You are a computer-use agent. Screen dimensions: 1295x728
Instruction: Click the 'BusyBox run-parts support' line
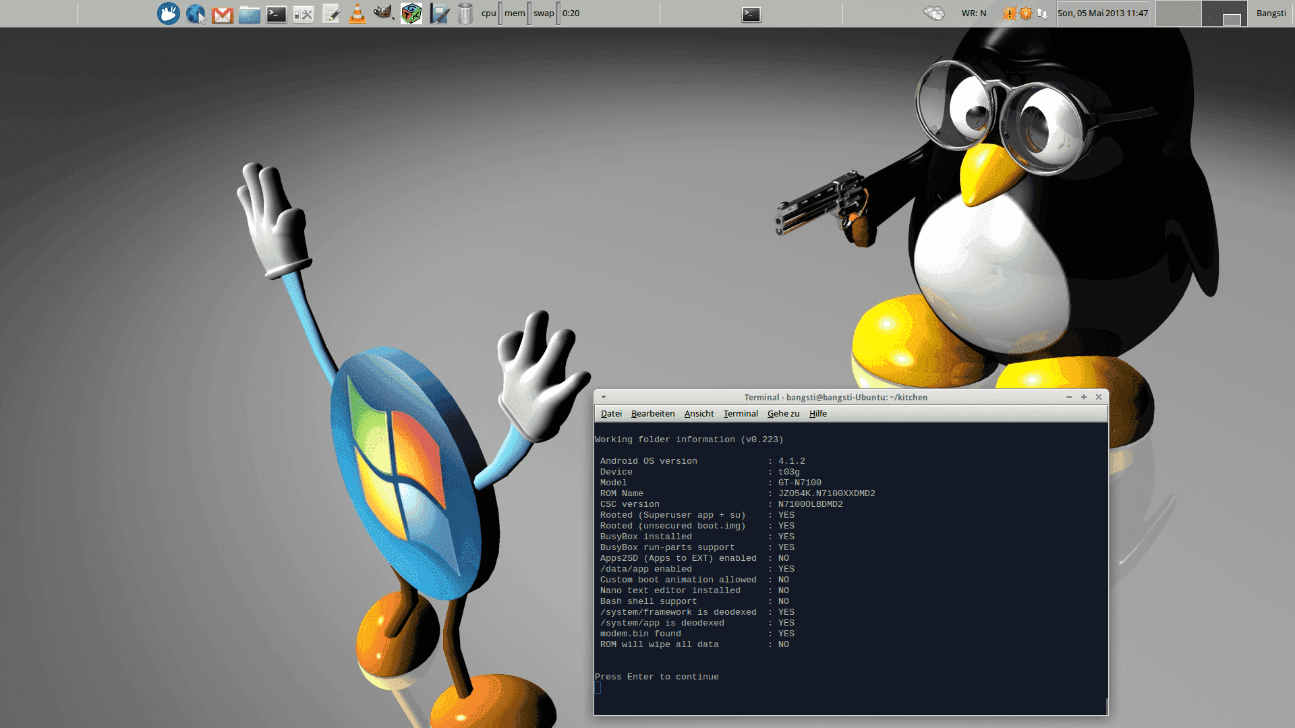[697, 547]
